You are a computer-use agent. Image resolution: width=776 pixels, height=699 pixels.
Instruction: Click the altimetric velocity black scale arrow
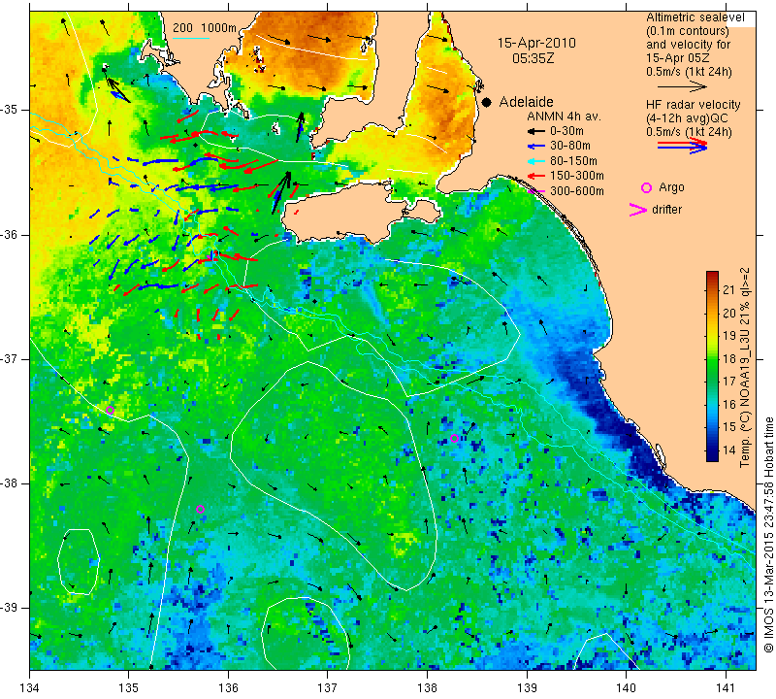click(682, 86)
